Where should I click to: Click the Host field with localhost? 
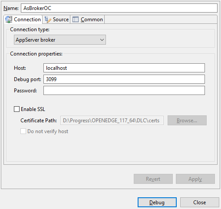click(x=124, y=68)
